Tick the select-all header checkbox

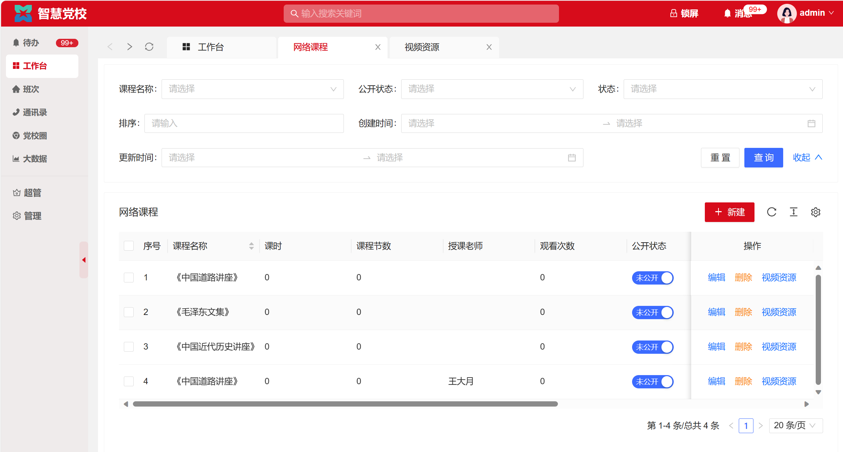click(129, 246)
